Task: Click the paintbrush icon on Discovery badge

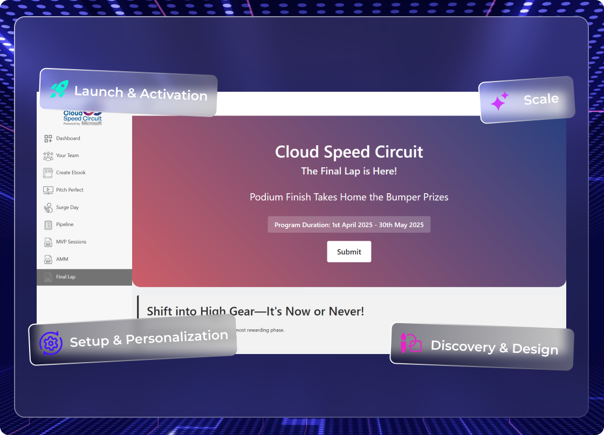Action: coord(410,343)
